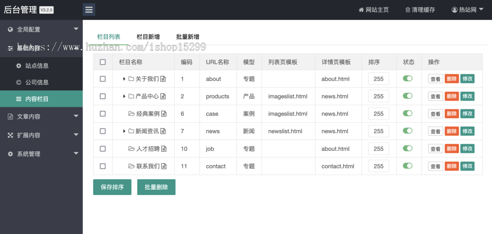Expand the 关于我们 tree arrow
The height and width of the screenshot is (234, 492).
(124, 79)
